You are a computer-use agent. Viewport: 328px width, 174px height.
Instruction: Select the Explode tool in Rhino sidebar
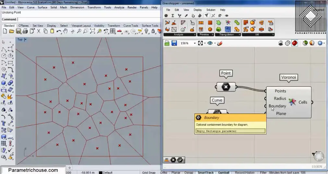[10, 96]
